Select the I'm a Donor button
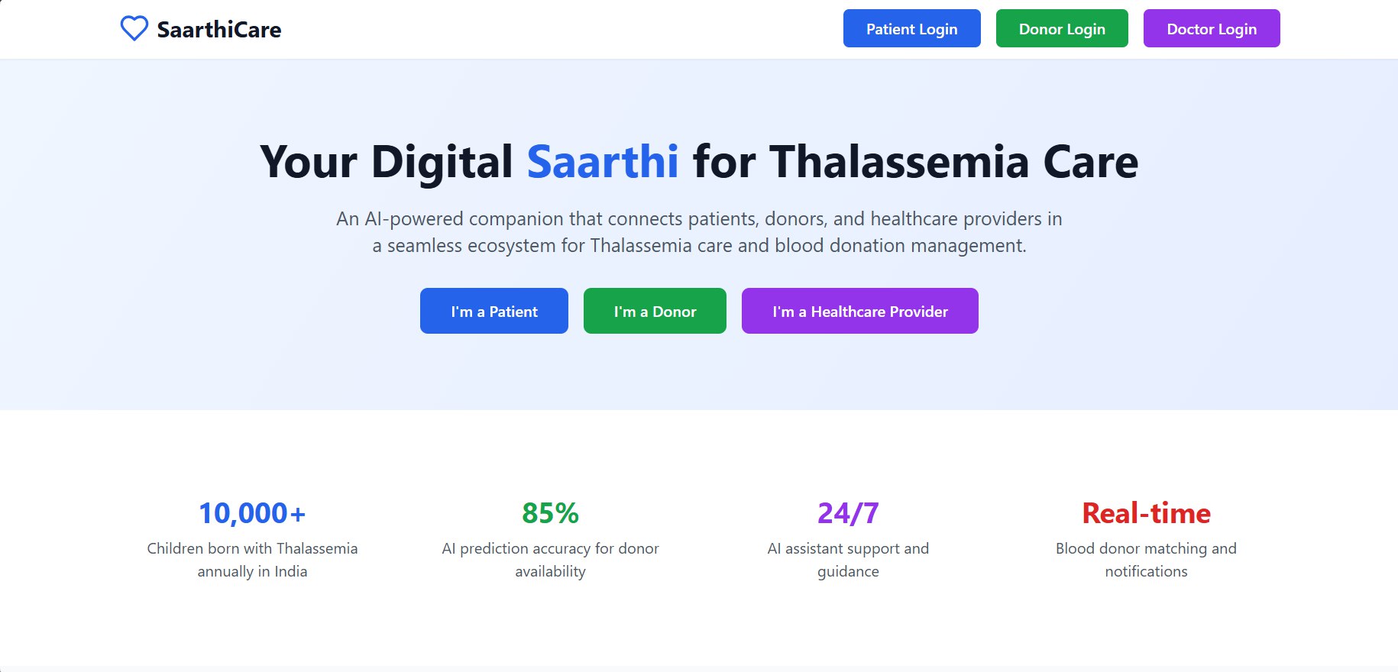Screen dimensions: 1398x672 655,311
